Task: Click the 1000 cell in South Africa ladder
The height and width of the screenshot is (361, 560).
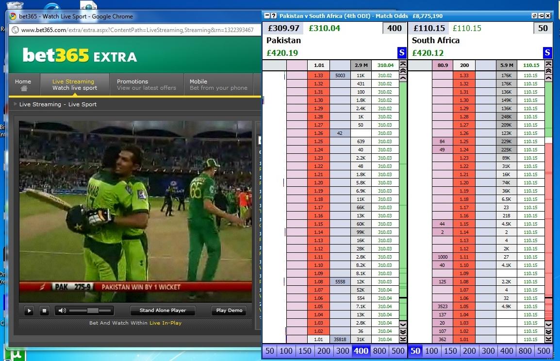Action: point(443,257)
